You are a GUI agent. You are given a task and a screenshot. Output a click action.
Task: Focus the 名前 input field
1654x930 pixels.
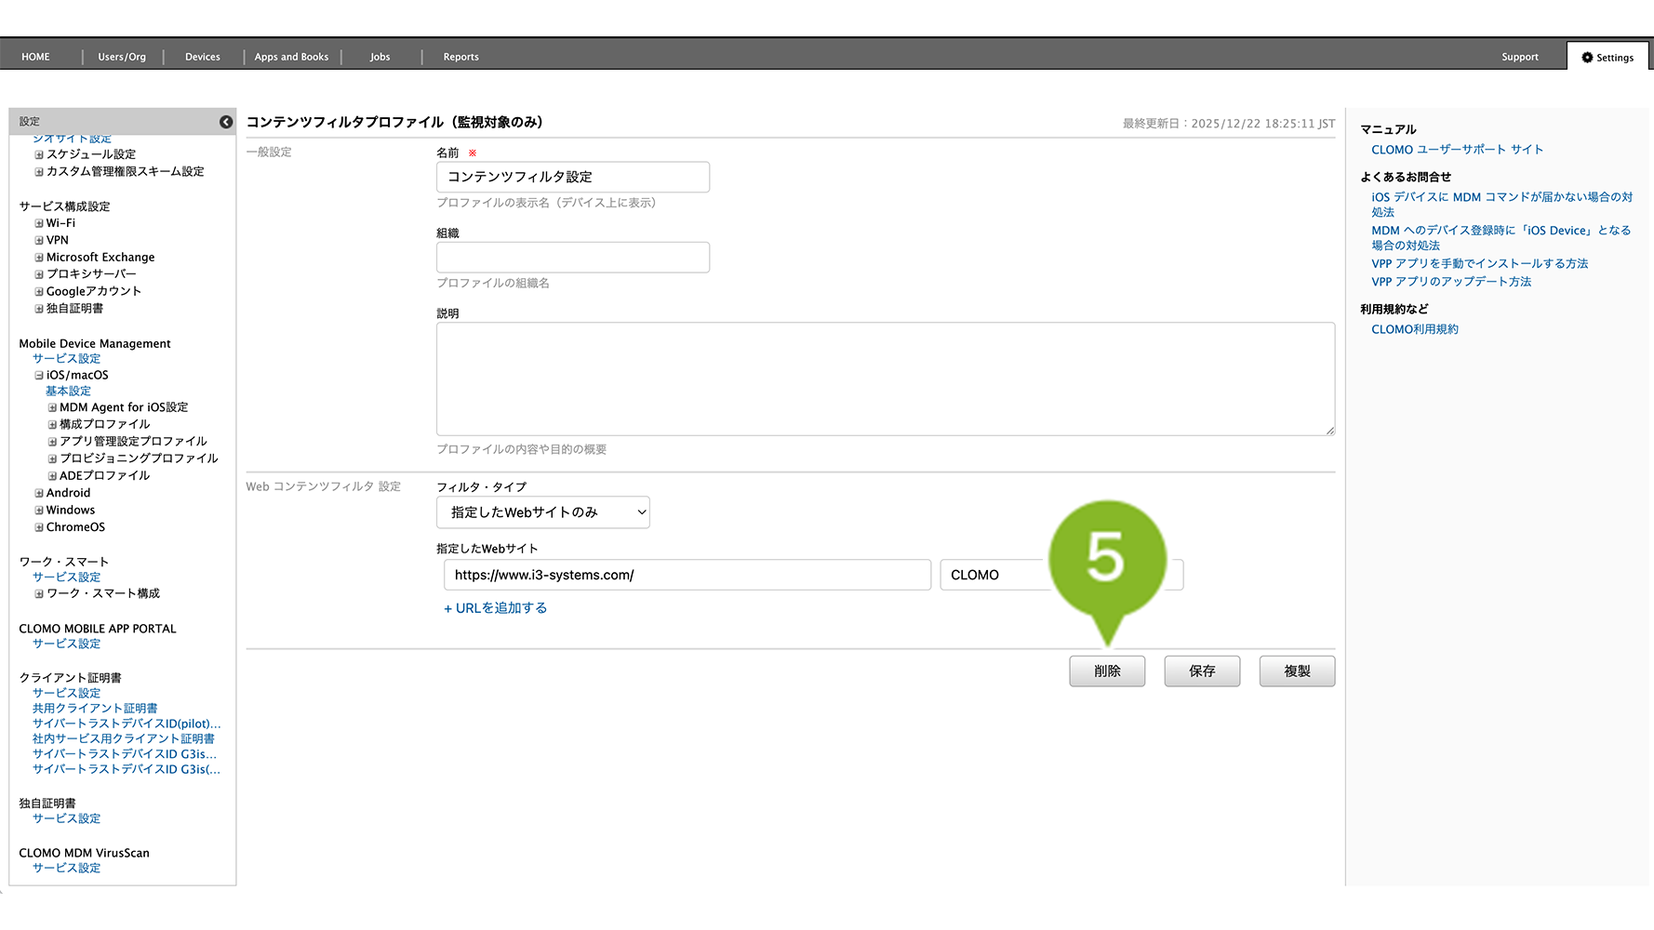[x=572, y=177]
